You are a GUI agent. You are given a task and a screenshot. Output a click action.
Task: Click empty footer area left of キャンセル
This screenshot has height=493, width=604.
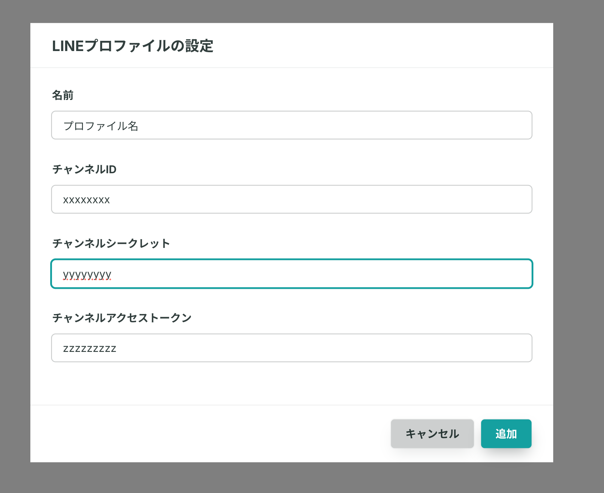pyautogui.click(x=210, y=434)
